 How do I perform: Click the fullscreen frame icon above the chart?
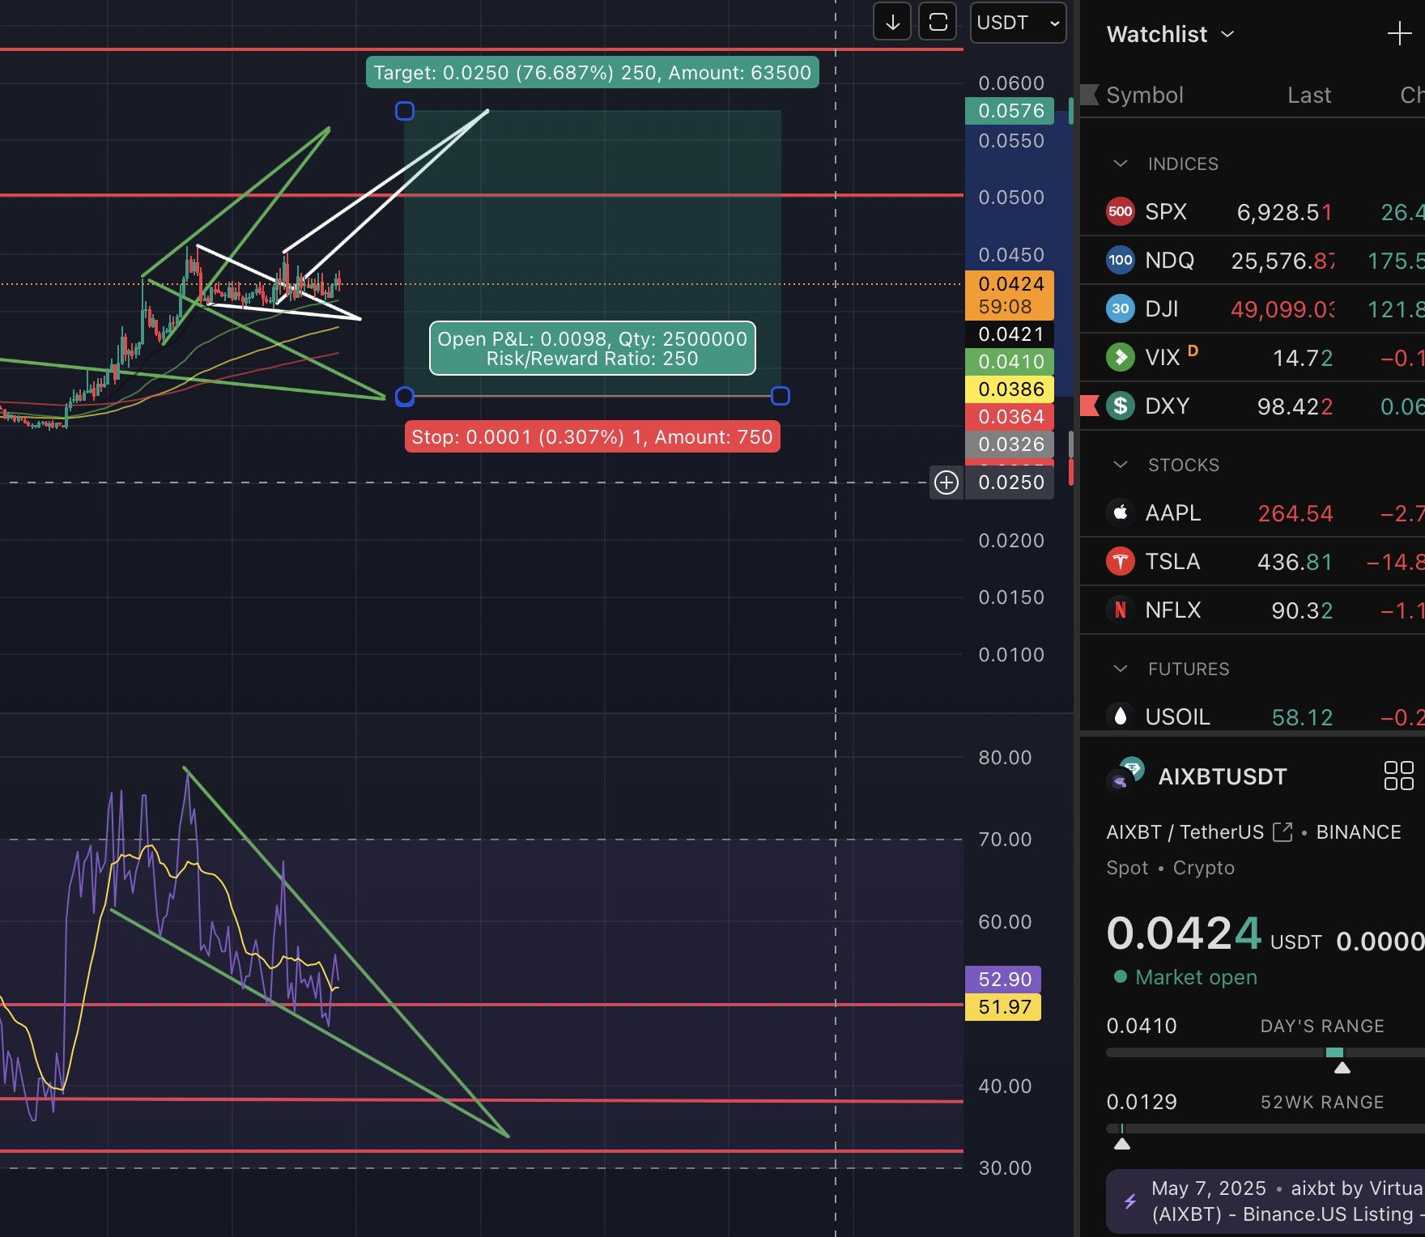pos(938,23)
